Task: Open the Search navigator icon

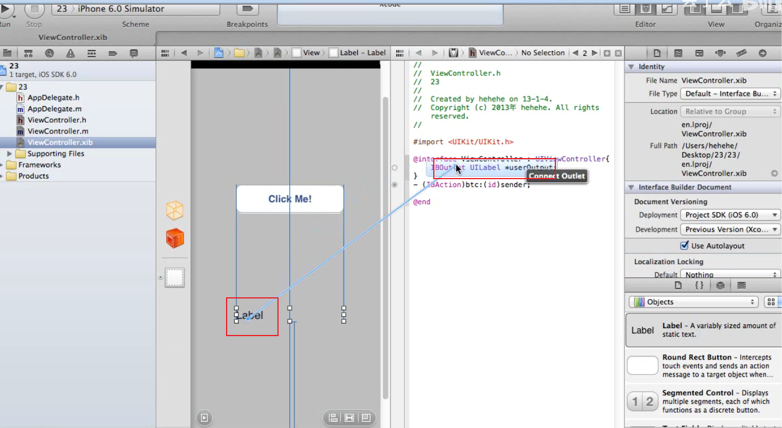Action: pos(49,53)
